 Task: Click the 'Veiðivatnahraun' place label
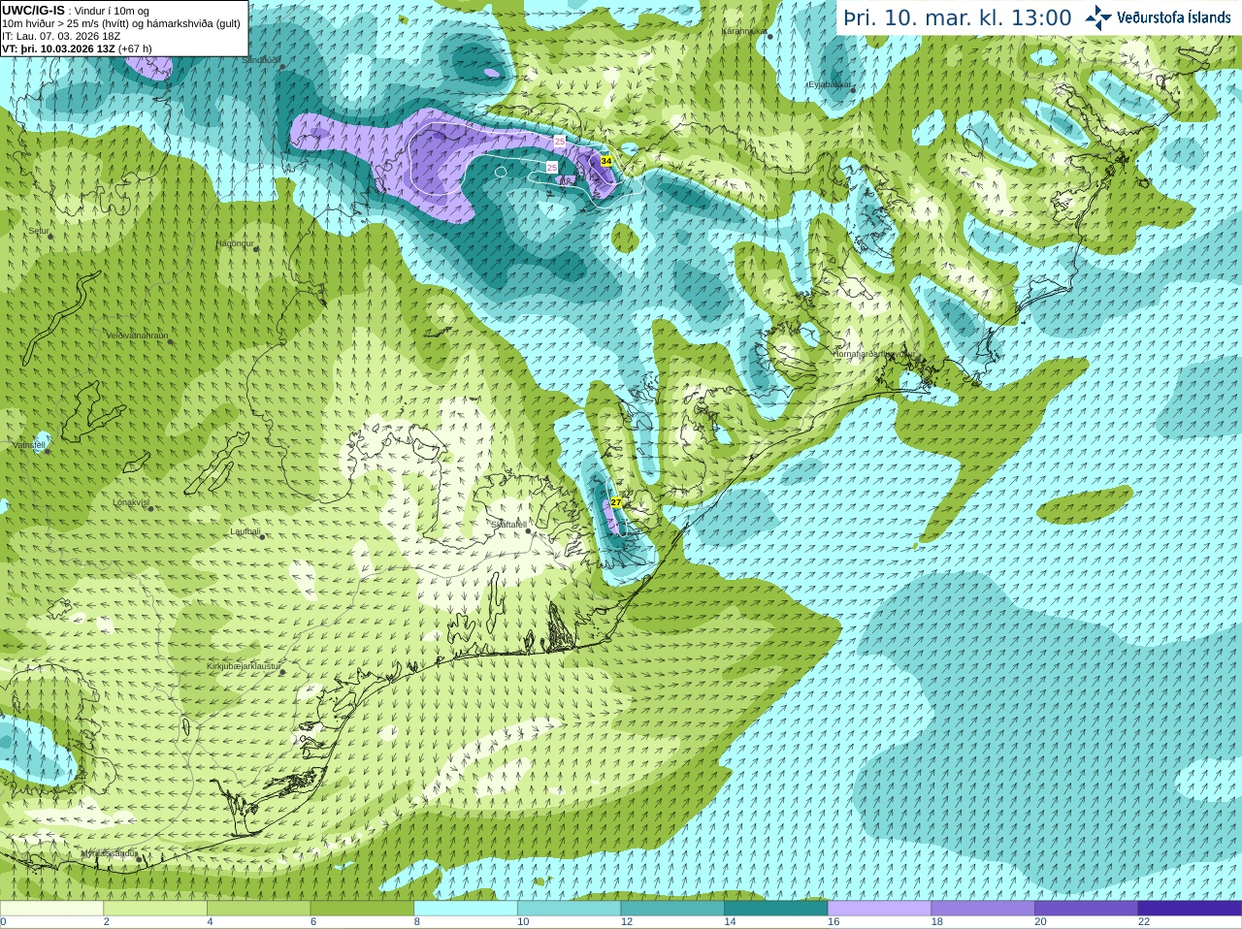coord(137,336)
